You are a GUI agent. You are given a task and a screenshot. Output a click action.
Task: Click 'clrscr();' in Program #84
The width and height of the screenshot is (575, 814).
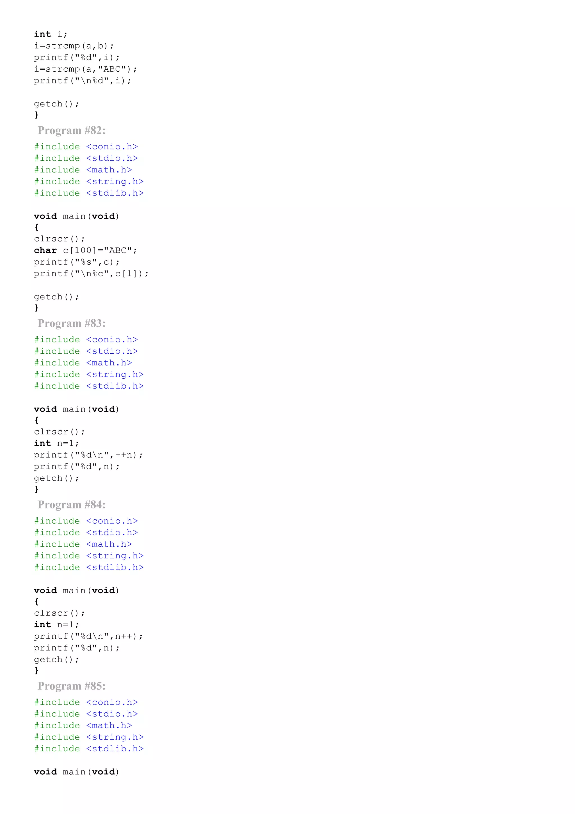pyautogui.click(x=60, y=613)
